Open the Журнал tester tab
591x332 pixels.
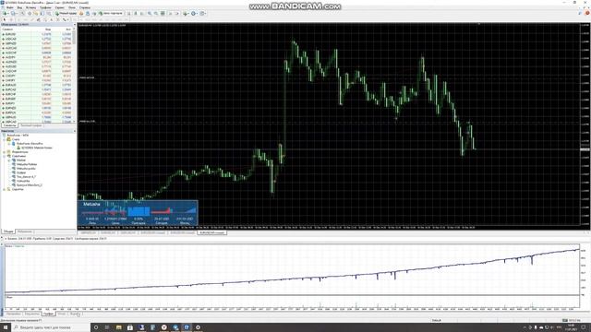[x=75, y=314]
